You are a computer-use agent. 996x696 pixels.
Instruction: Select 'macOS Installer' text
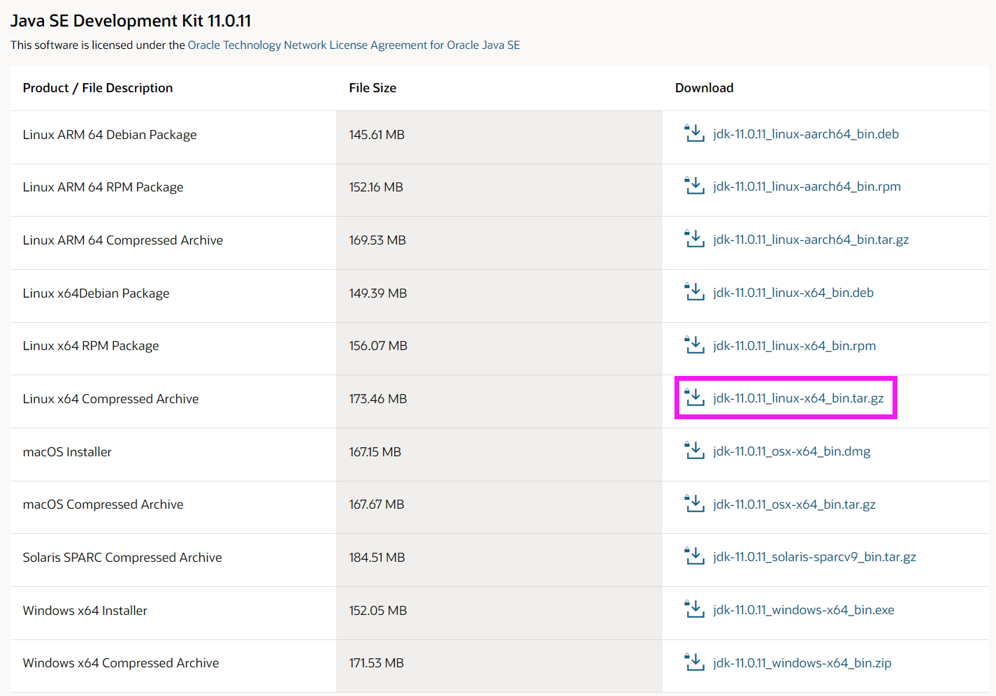[67, 452]
